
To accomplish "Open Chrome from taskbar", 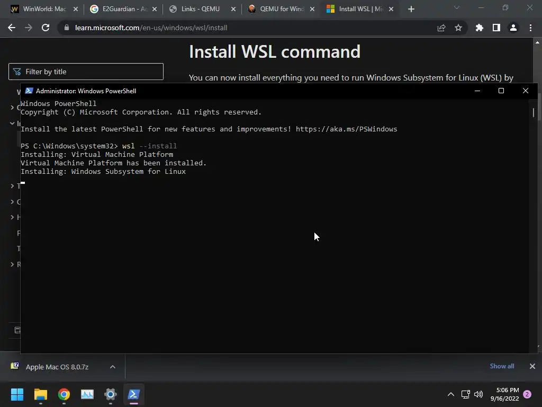I will (64, 394).
